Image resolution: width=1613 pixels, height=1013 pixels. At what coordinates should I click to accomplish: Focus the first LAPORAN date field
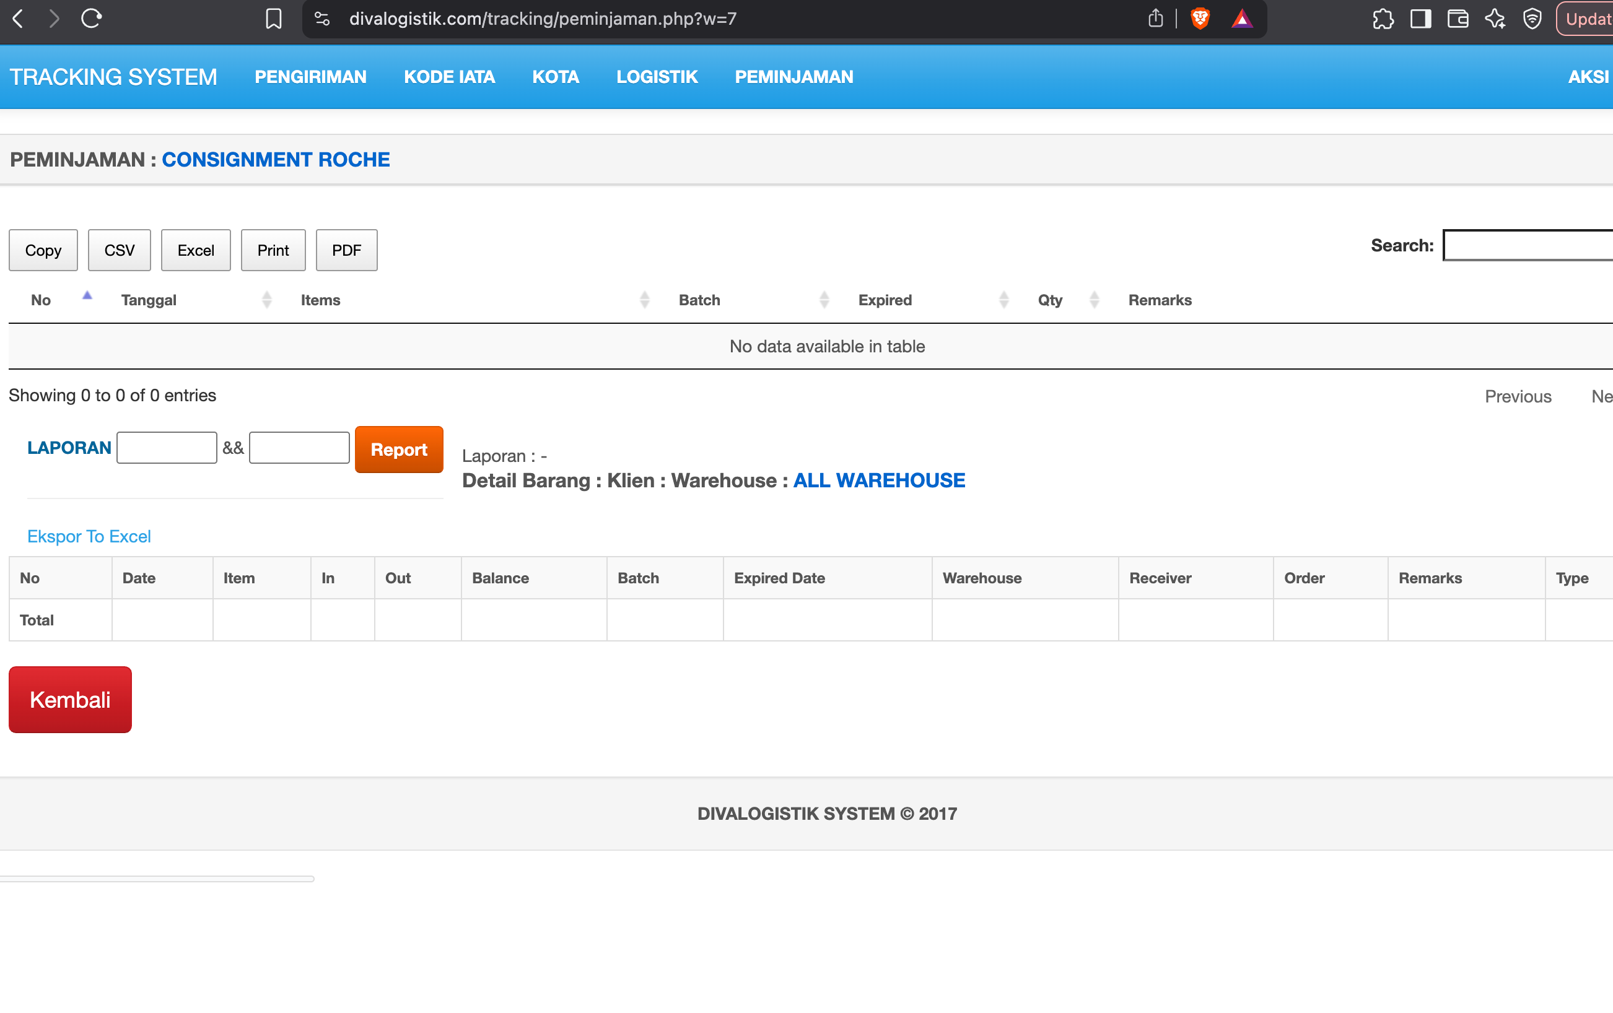[166, 448]
